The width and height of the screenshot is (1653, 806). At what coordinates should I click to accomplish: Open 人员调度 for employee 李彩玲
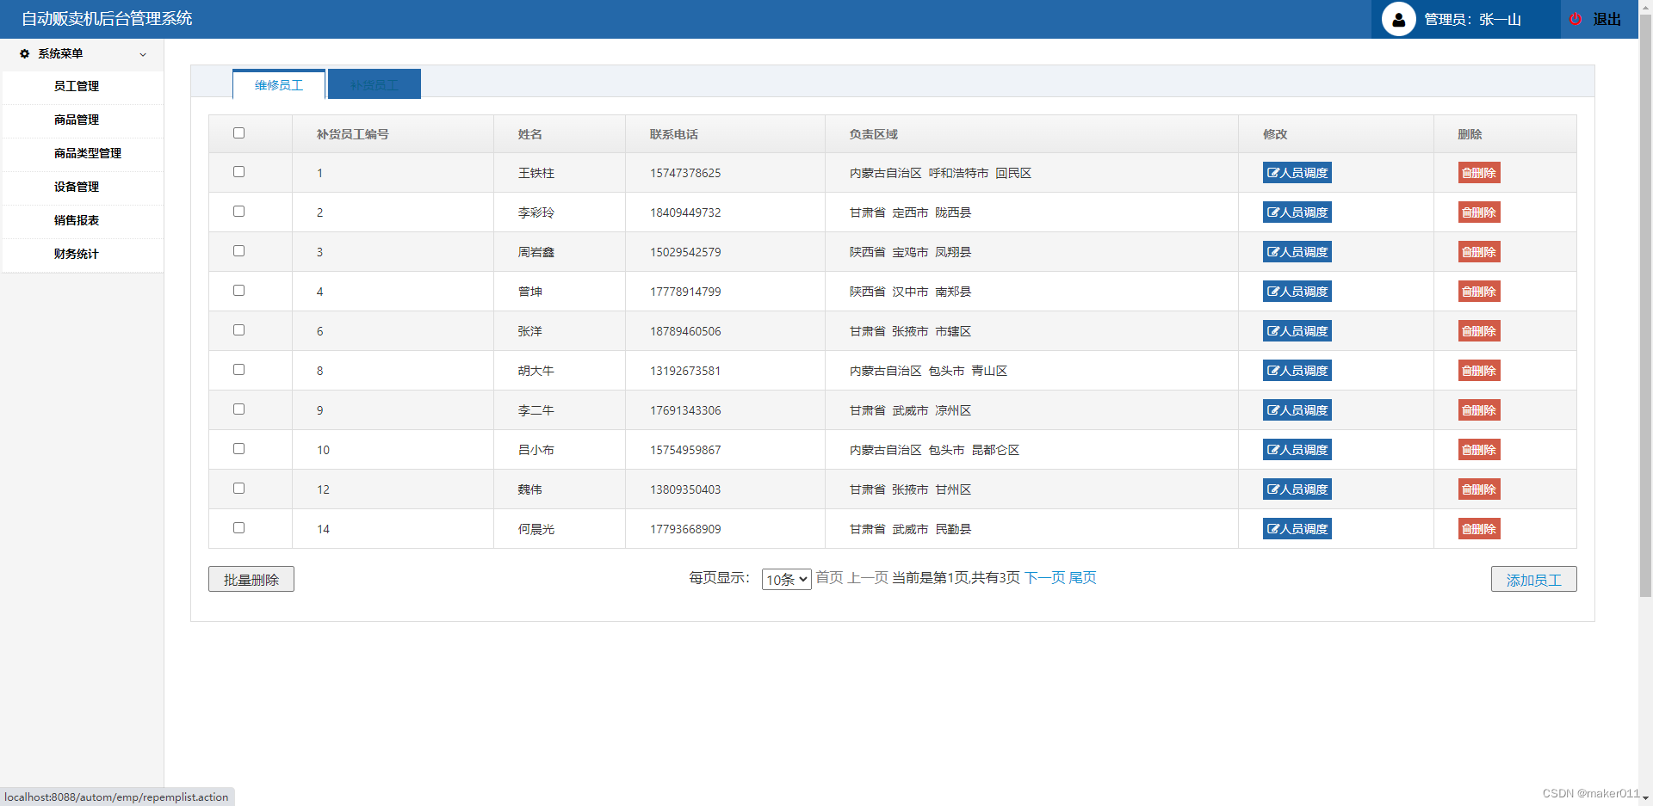(x=1297, y=212)
